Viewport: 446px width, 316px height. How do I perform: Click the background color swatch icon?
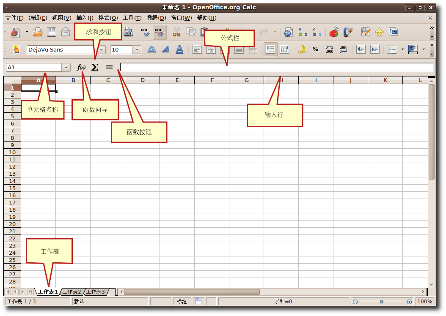pyautogui.click(x=413, y=50)
